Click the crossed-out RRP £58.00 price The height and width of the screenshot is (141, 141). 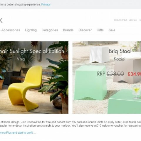click(x=110, y=74)
